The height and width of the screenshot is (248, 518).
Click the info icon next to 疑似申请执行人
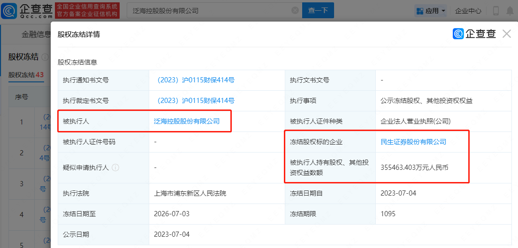tap(115, 168)
